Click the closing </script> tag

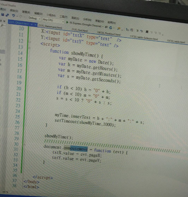(x=43, y=178)
